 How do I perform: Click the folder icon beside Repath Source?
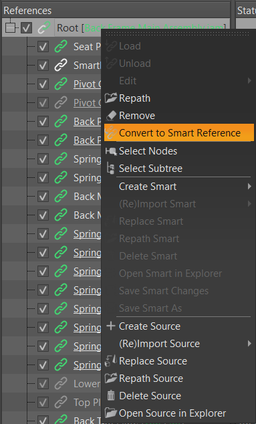point(111,379)
